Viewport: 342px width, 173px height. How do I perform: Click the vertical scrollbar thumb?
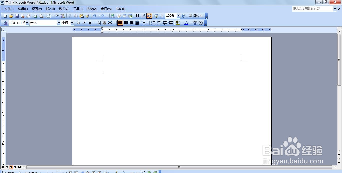339,60
